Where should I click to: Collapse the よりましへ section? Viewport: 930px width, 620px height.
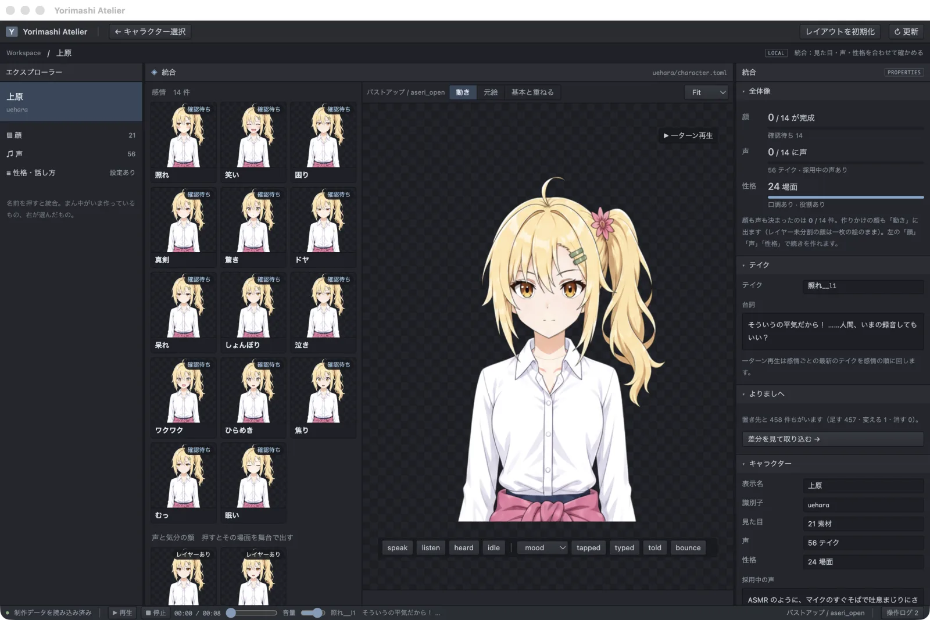click(x=832, y=394)
